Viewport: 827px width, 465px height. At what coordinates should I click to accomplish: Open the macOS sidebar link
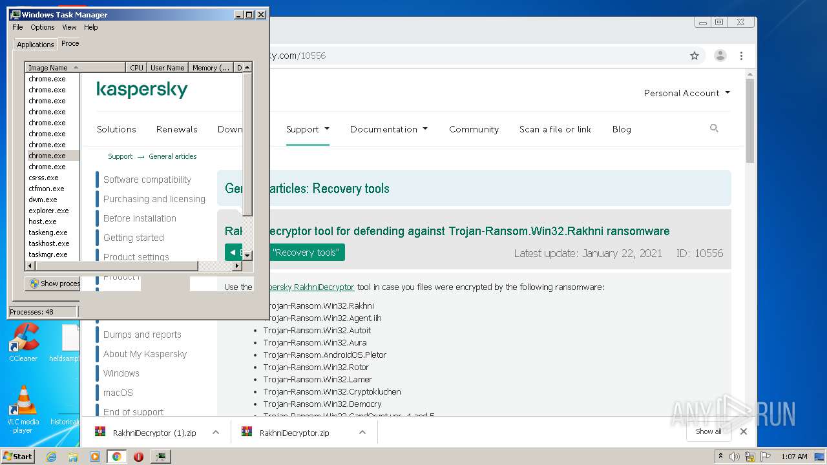tap(118, 393)
